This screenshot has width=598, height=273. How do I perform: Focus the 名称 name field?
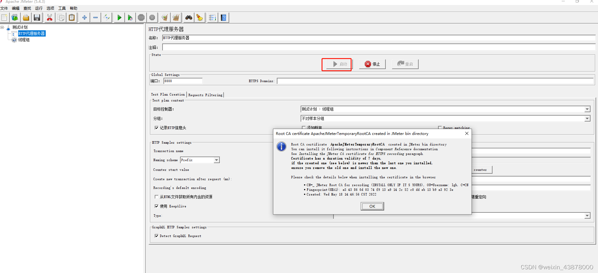(379, 38)
